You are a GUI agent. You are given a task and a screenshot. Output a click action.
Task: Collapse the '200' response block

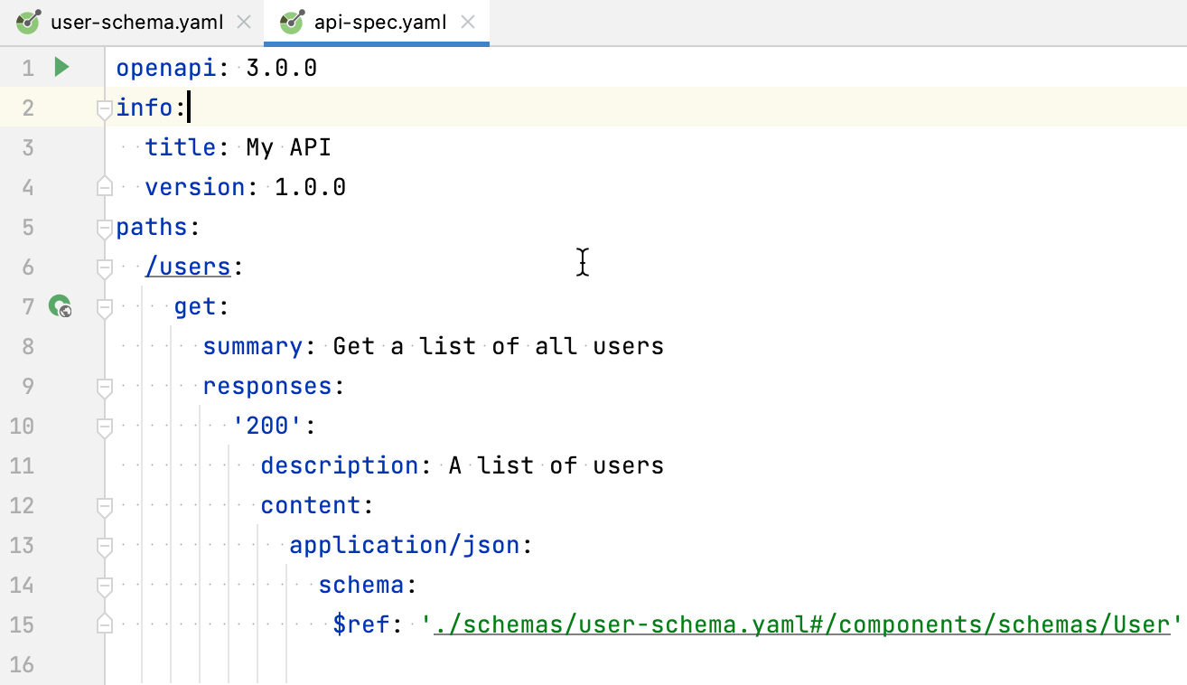point(103,426)
